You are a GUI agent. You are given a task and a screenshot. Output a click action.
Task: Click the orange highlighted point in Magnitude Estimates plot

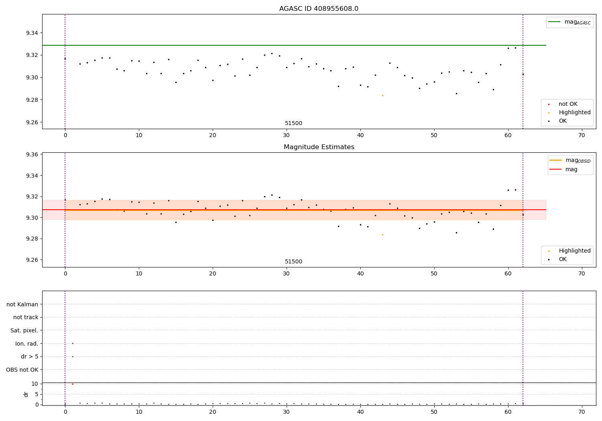coord(382,235)
